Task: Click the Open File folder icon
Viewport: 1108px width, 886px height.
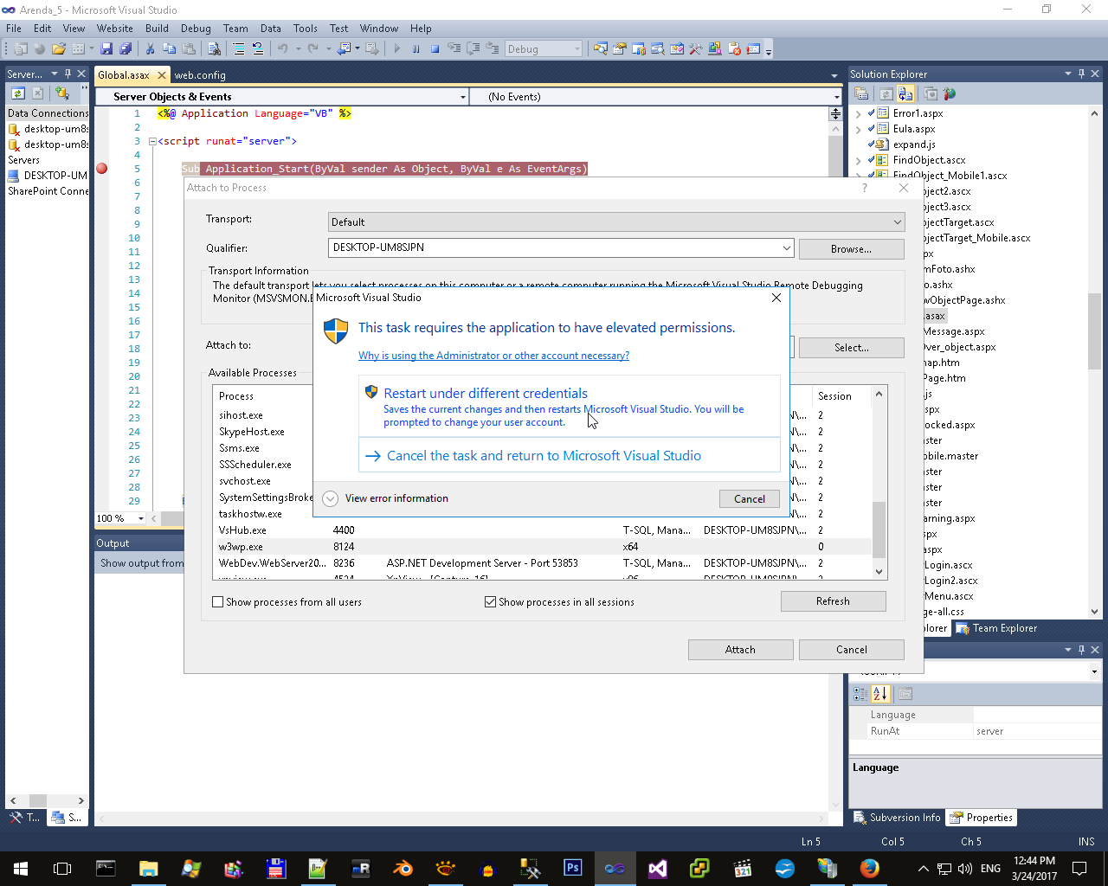Action: pyautogui.click(x=59, y=49)
